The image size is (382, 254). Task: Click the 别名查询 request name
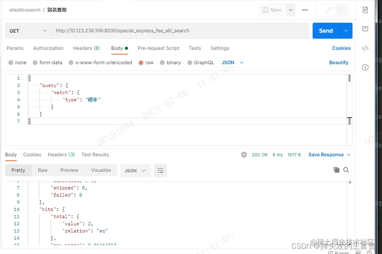pos(57,10)
